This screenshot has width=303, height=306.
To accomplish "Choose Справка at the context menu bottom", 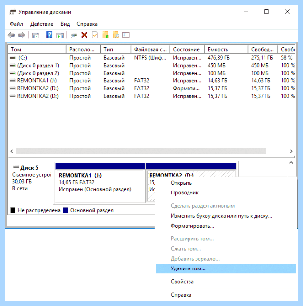I will [x=226, y=295].
